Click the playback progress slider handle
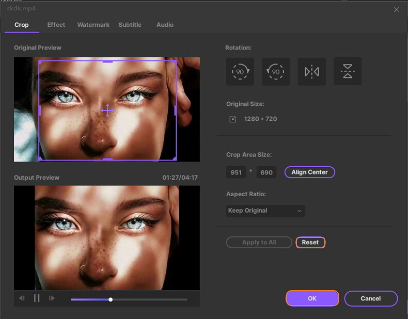 click(111, 299)
